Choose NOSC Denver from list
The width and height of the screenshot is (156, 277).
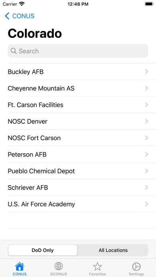tap(78, 121)
